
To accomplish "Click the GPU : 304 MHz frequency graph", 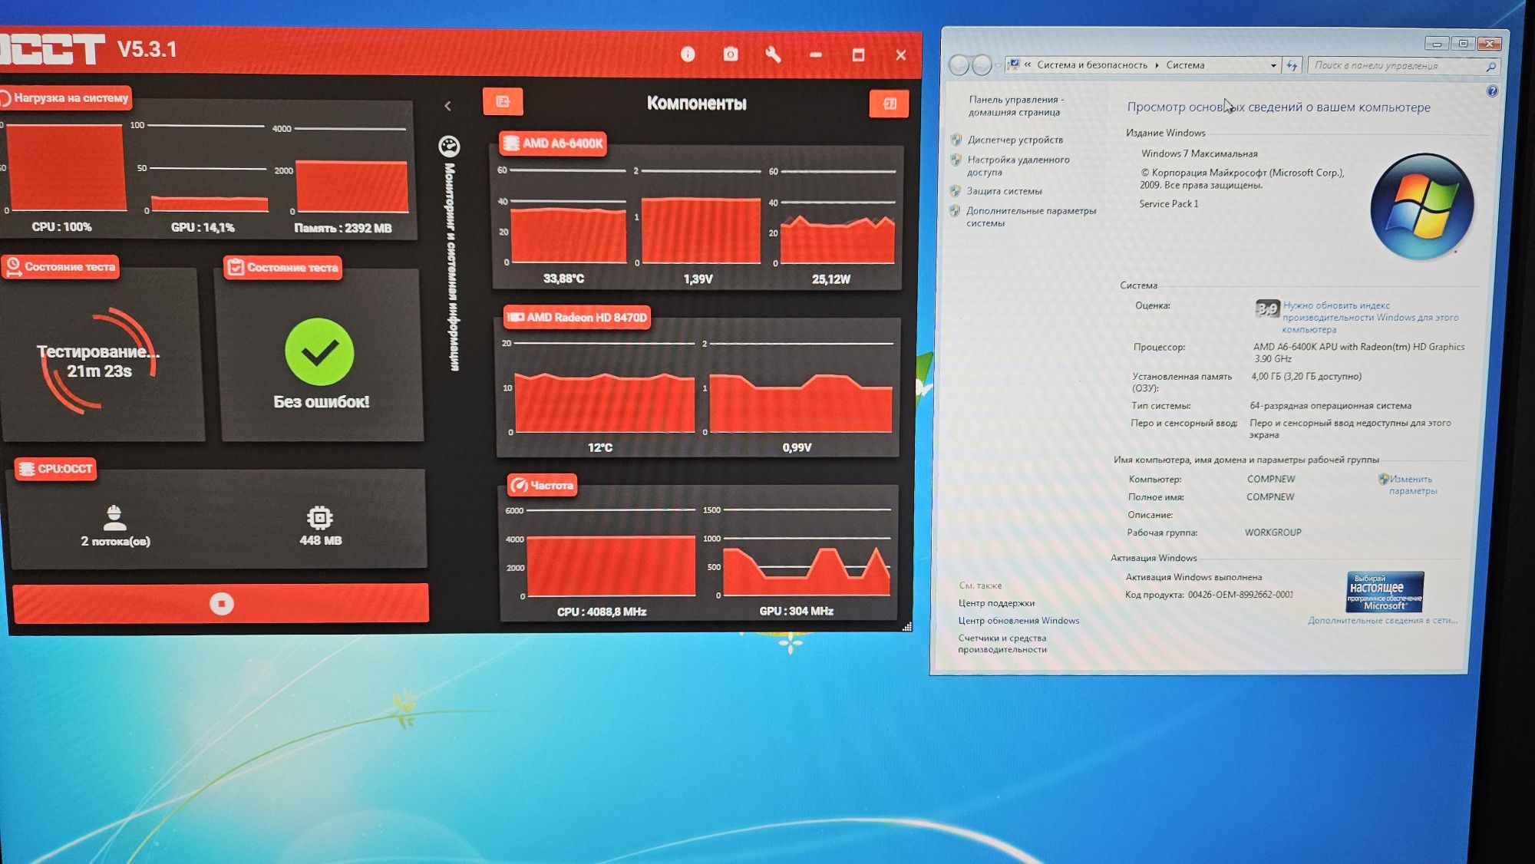I will (807, 552).
